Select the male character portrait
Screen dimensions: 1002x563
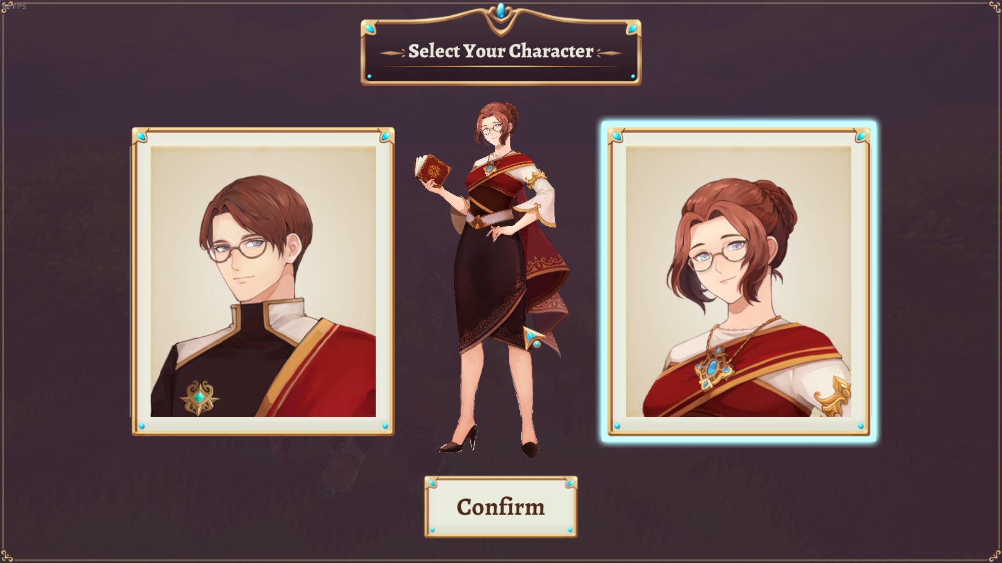(x=263, y=281)
